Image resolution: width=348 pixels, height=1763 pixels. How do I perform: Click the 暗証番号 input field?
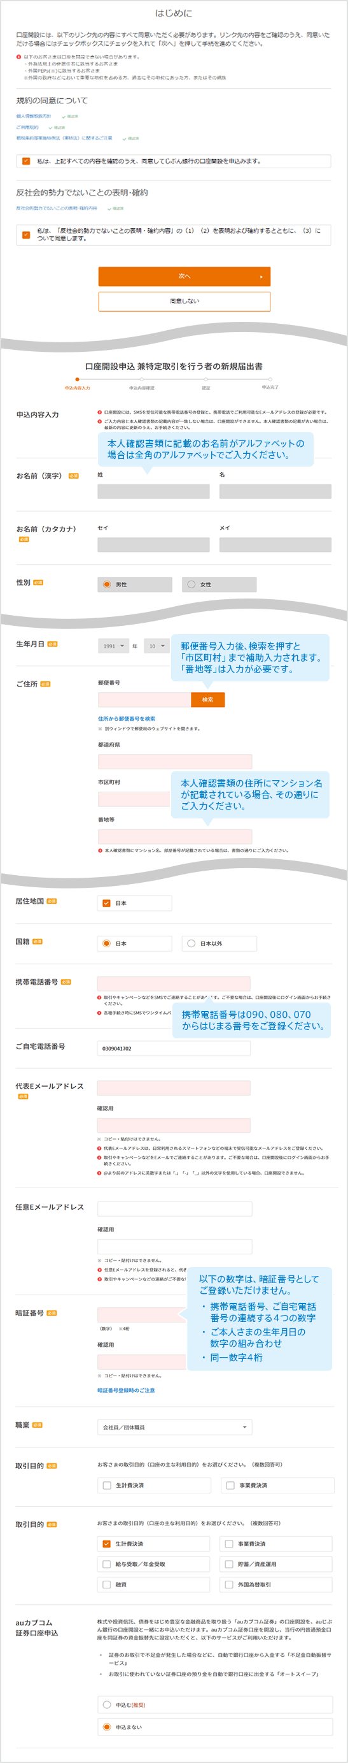pos(141,1315)
